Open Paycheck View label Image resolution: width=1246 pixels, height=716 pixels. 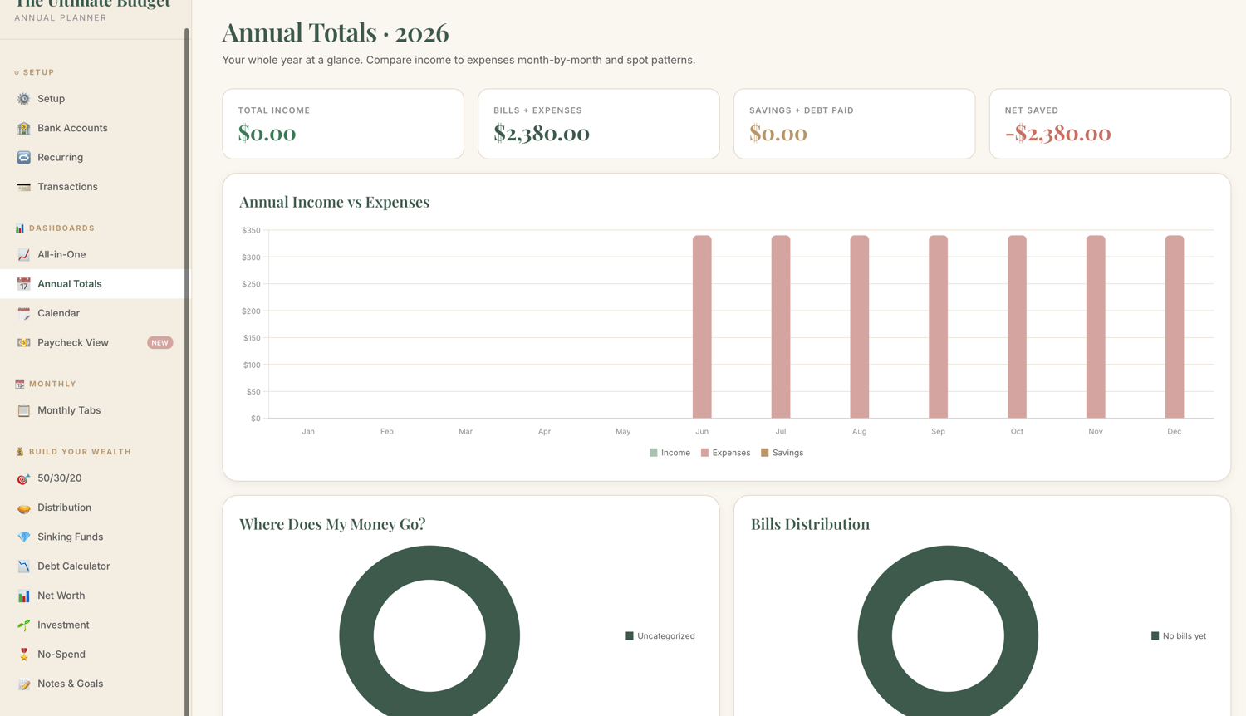[73, 342]
